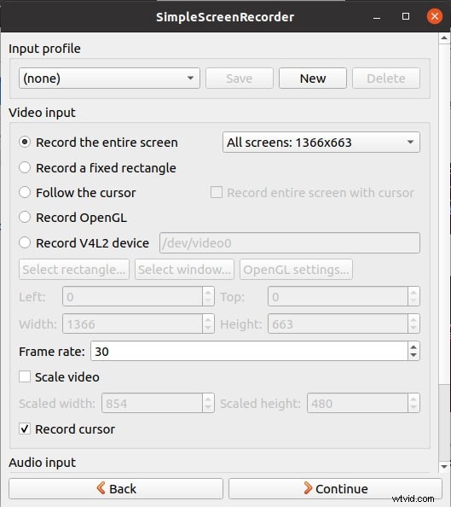Viewport: 451px width, 507px height.
Task: Click the scrollbar down arrow
Action: (444, 466)
